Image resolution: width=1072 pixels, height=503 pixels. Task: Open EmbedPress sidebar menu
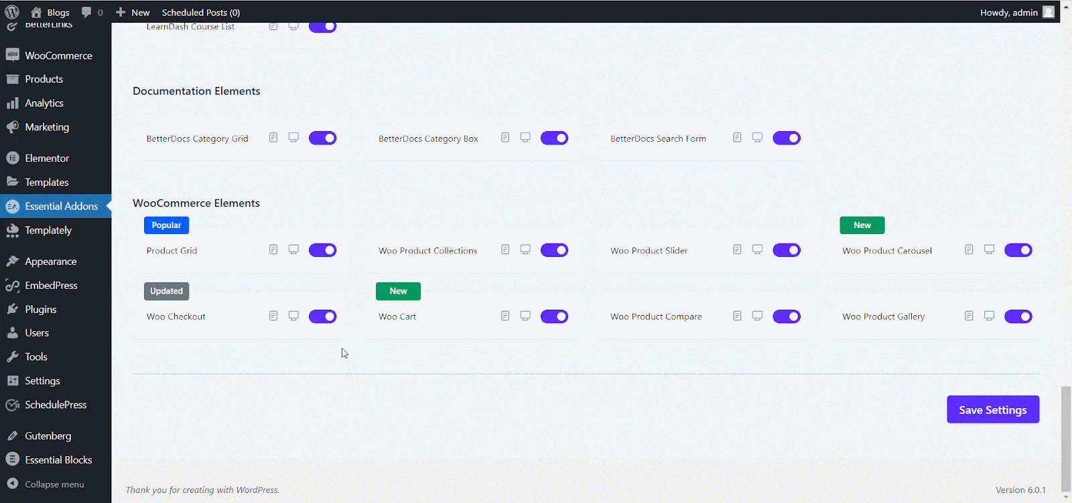click(x=56, y=286)
